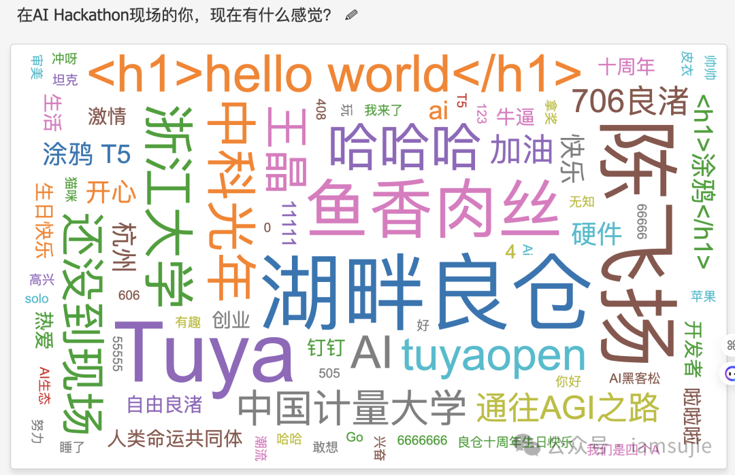Screen dimensions: 735x475
Task: Click the green vertical "浙江大学" word
Action: [169, 205]
